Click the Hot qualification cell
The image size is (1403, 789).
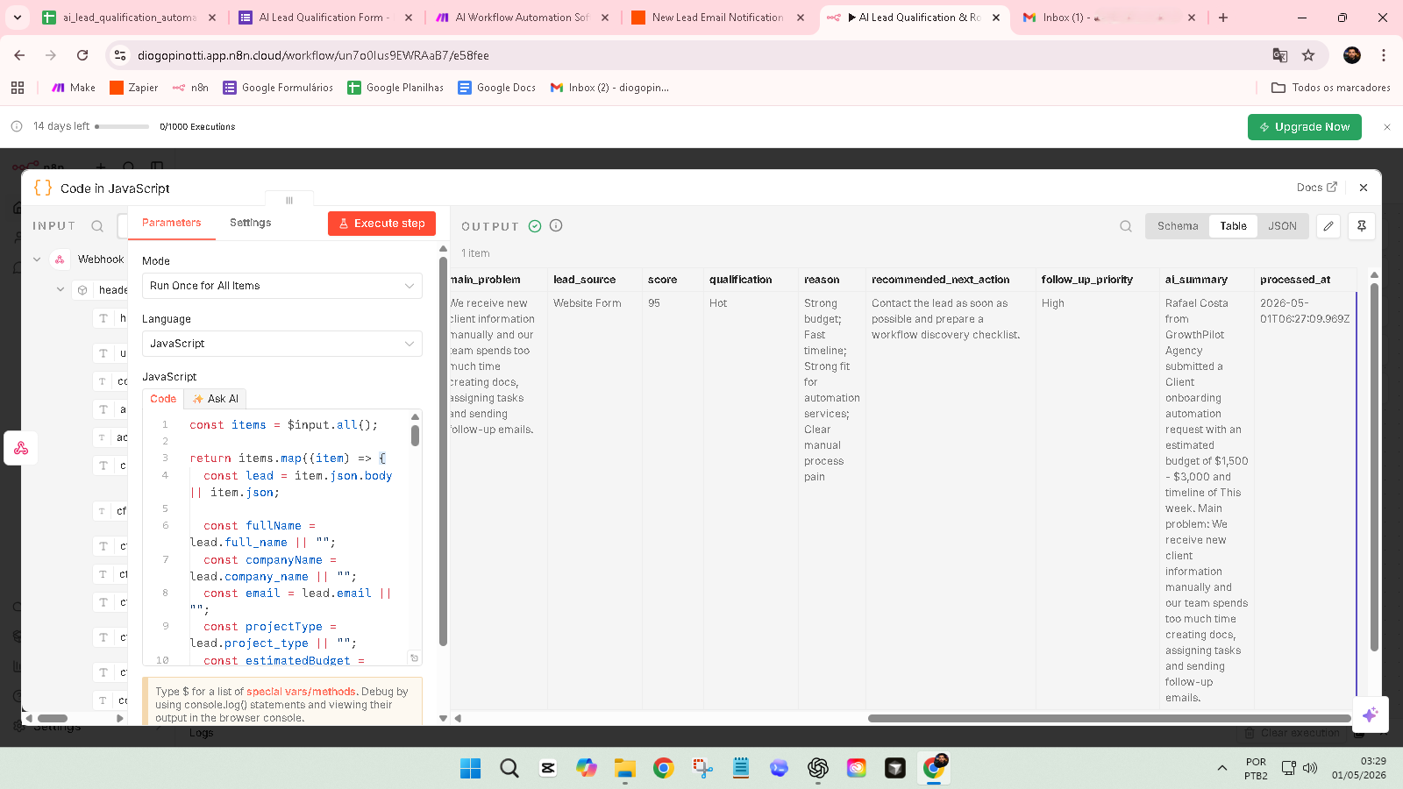tap(718, 303)
